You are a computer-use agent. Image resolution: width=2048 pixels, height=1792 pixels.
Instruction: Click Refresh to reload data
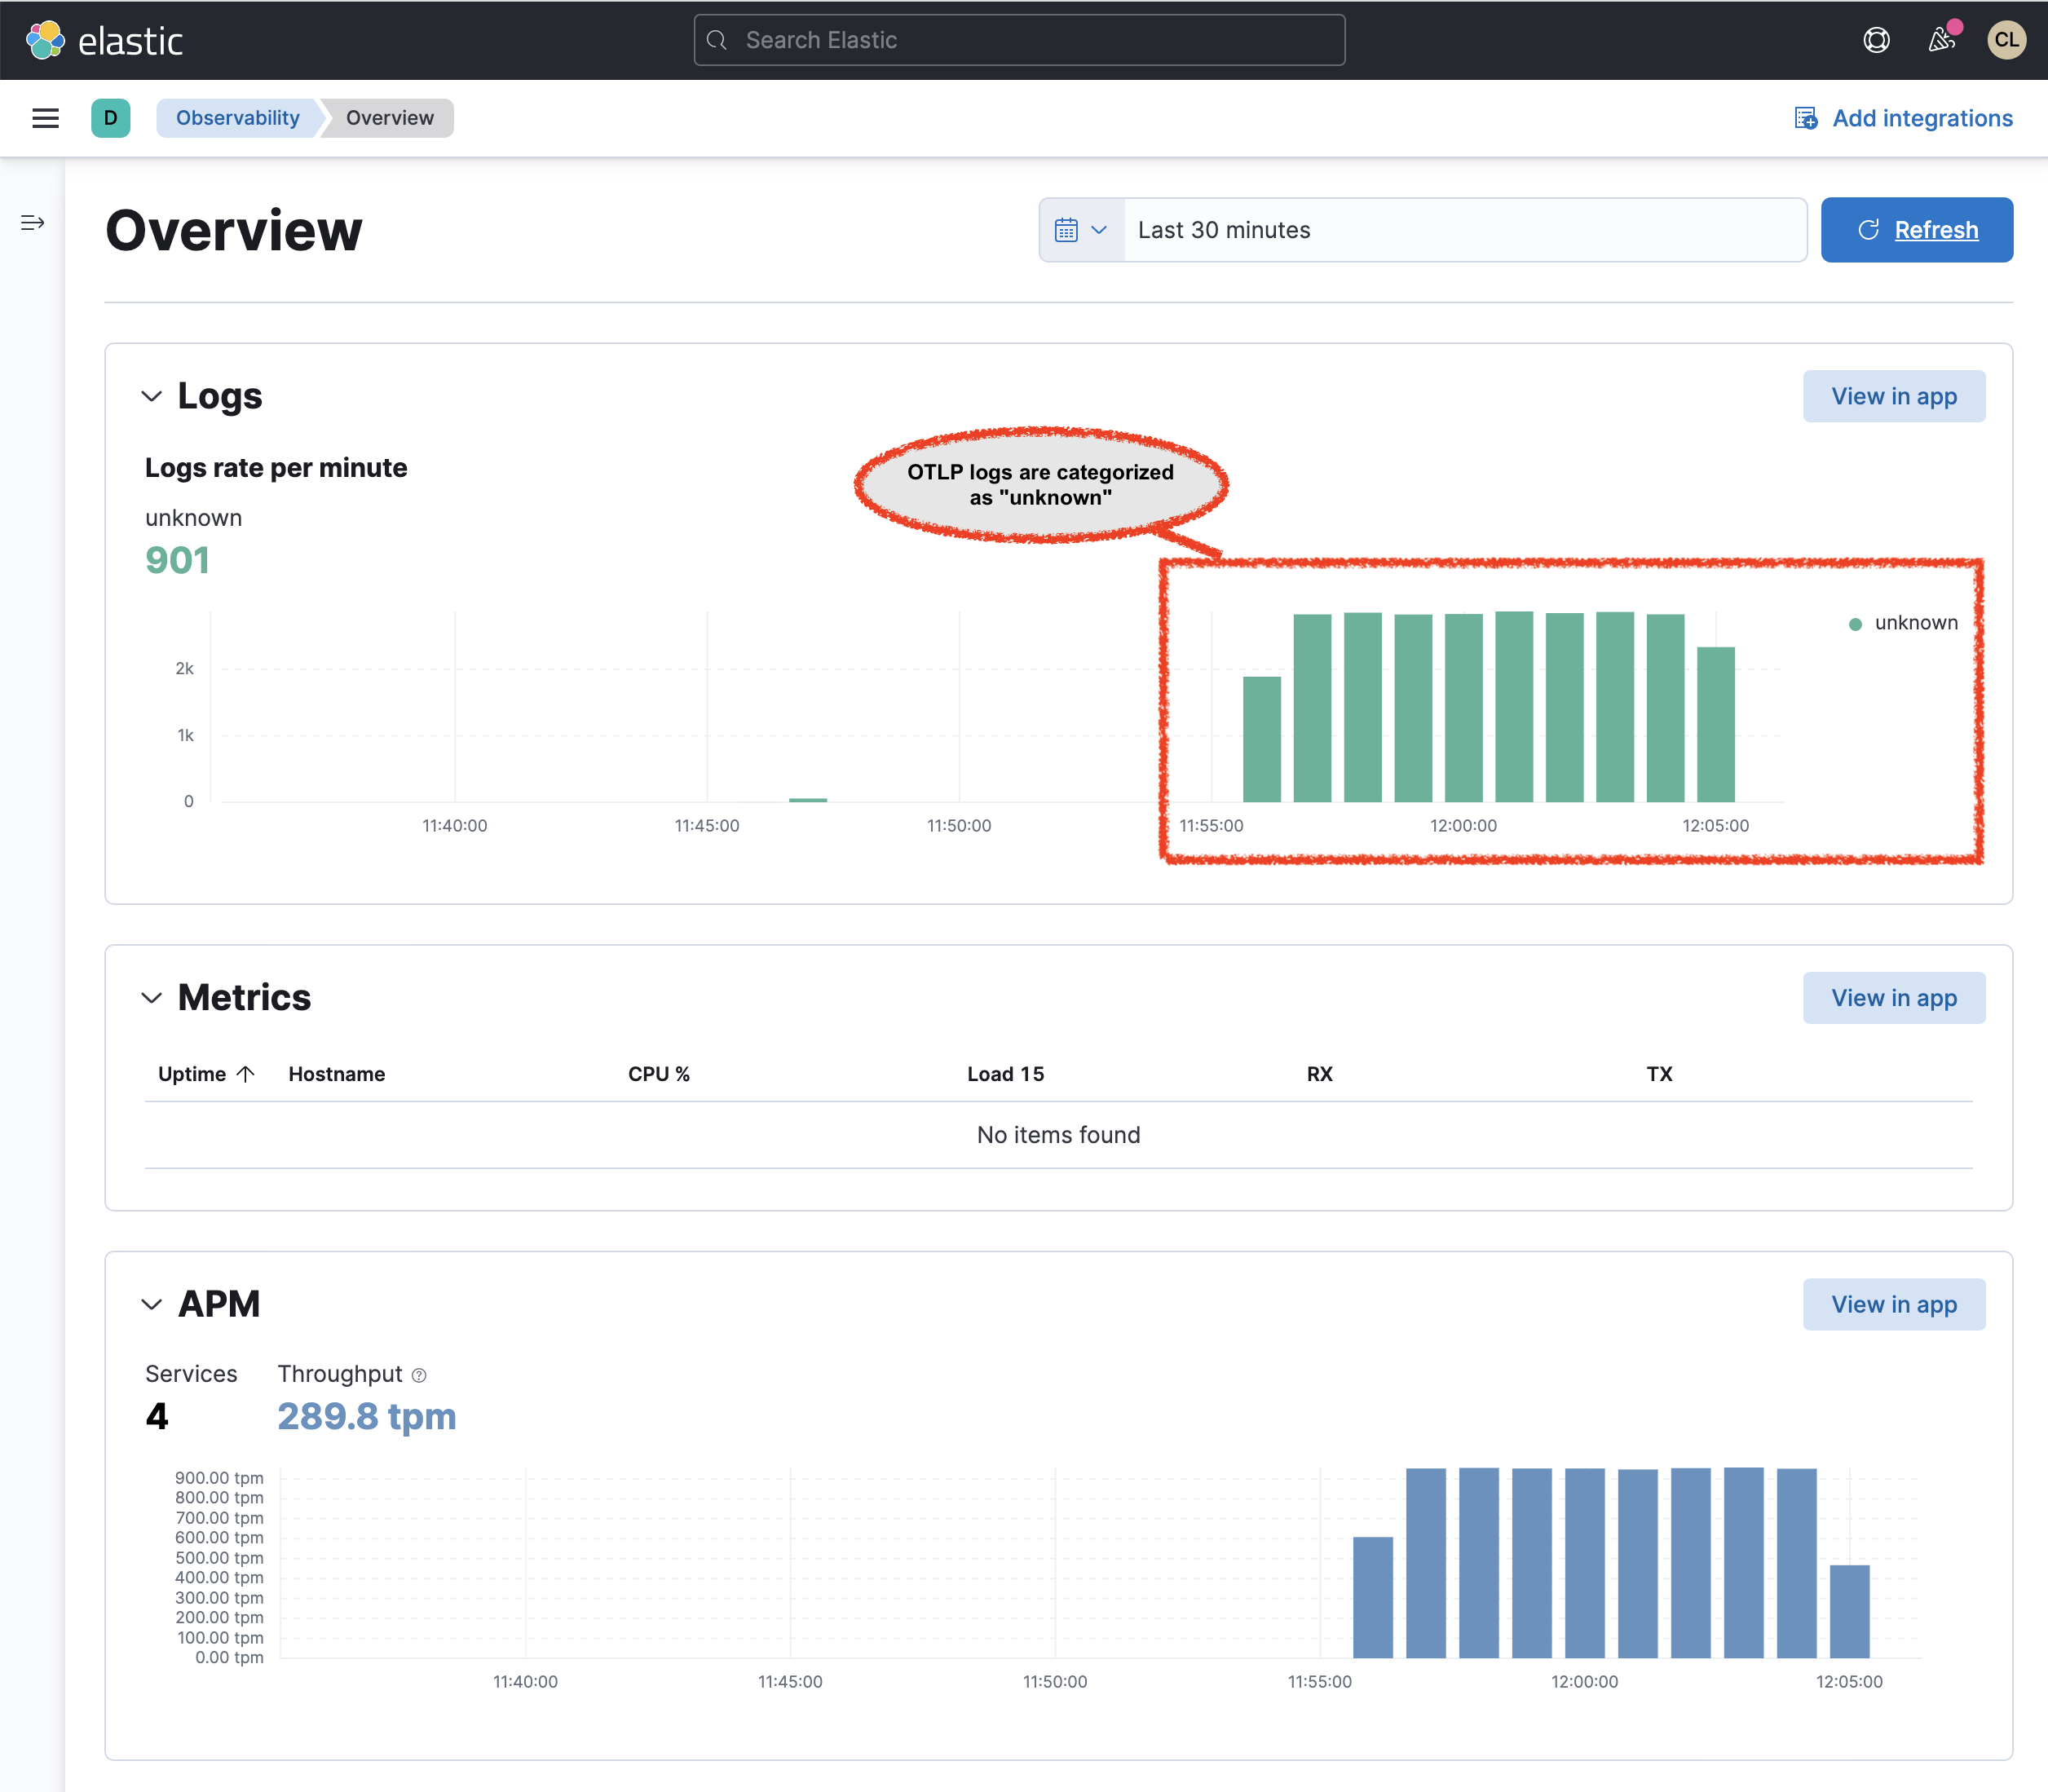click(x=1917, y=230)
